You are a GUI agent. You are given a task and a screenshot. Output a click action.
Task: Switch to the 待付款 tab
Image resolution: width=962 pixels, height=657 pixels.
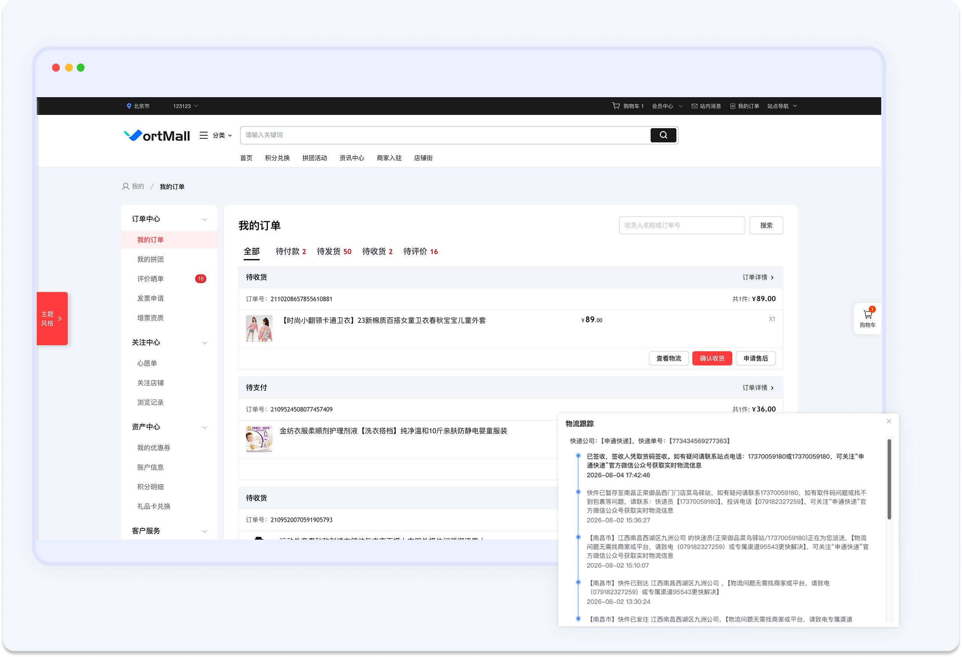[x=291, y=252]
